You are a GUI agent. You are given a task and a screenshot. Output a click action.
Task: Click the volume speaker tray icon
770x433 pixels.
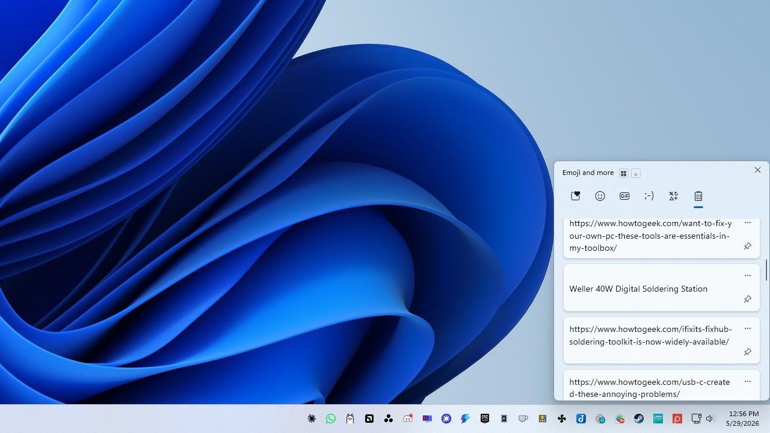tap(710, 419)
